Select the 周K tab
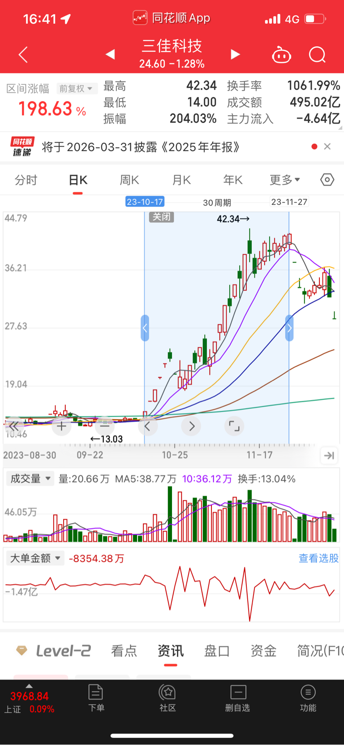 point(129,180)
